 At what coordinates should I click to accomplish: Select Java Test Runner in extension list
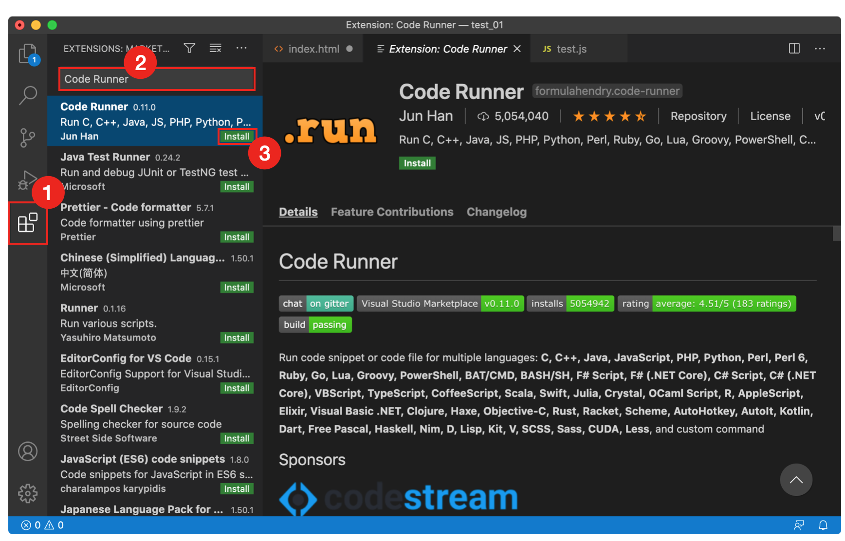pos(155,171)
